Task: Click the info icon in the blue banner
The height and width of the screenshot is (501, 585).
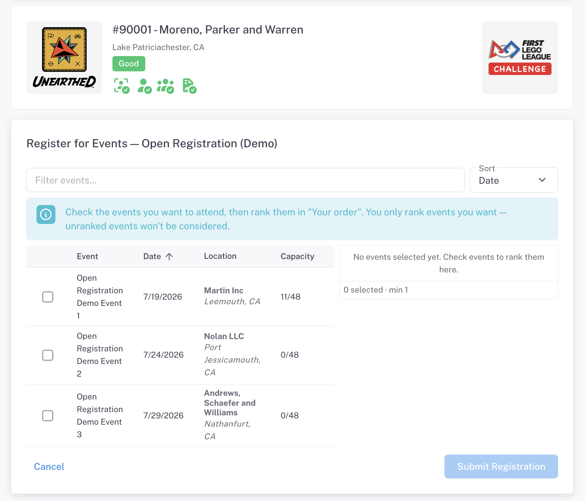Action: click(46, 215)
